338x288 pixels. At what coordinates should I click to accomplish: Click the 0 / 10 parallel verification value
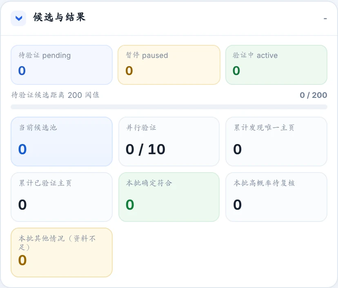[x=145, y=149]
